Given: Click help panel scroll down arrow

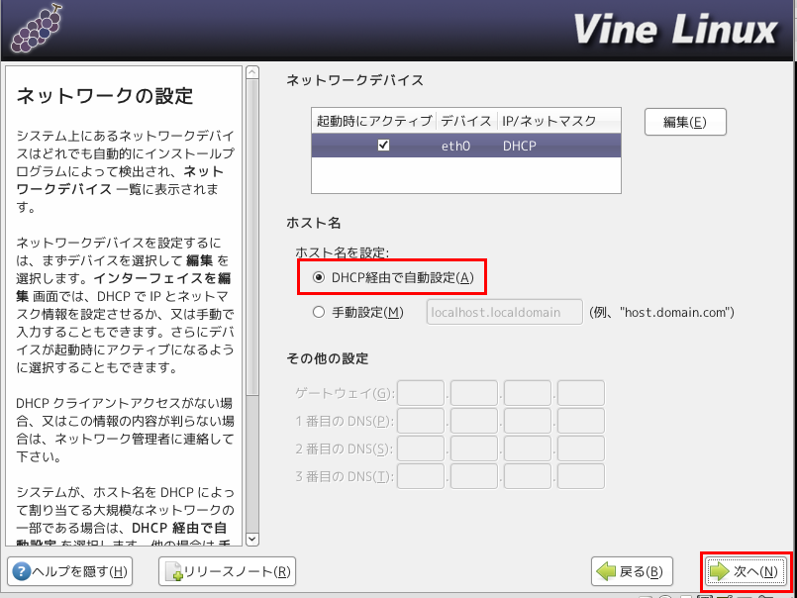Looking at the screenshot, I should pyautogui.click(x=251, y=539).
